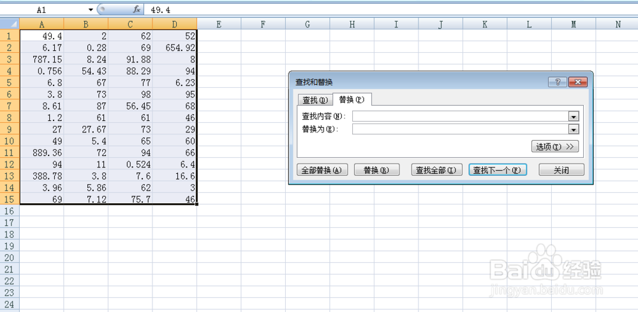Click cell containing 16.6
This screenshot has height=312, width=638.
point(175,176)
